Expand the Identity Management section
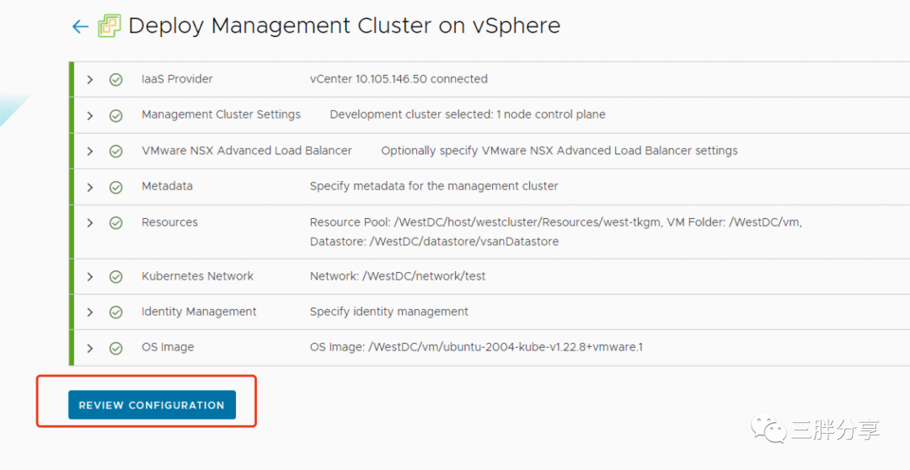 [90, 312]
